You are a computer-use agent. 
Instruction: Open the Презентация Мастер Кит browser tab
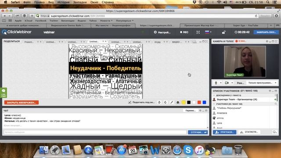[x=202, y=25]
